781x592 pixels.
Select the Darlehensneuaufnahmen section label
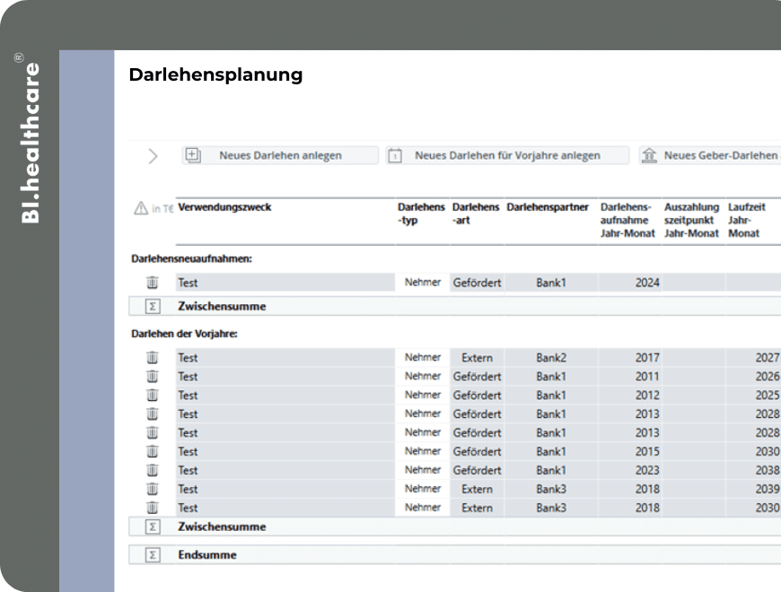192,258
